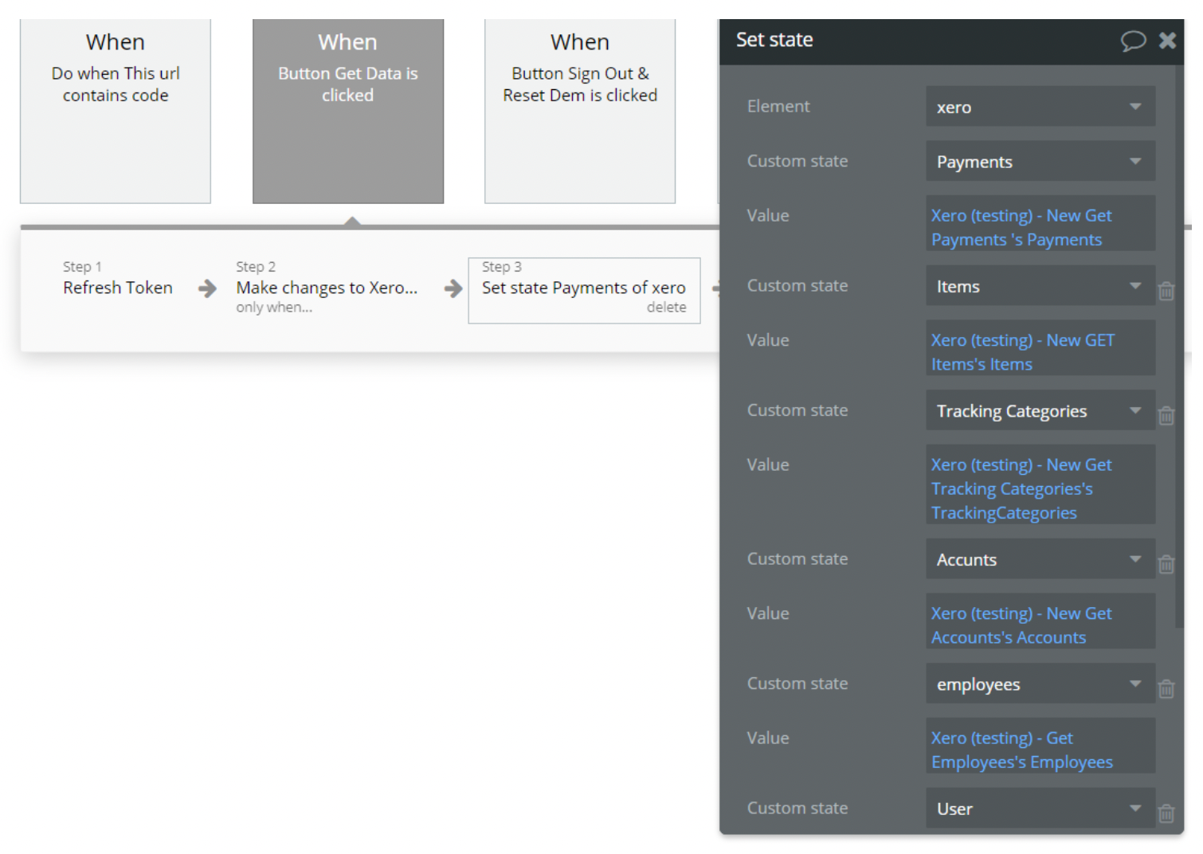Click the Set state panel scrollbar
The image size is (1203, 854).
(x=1180, y=347)
